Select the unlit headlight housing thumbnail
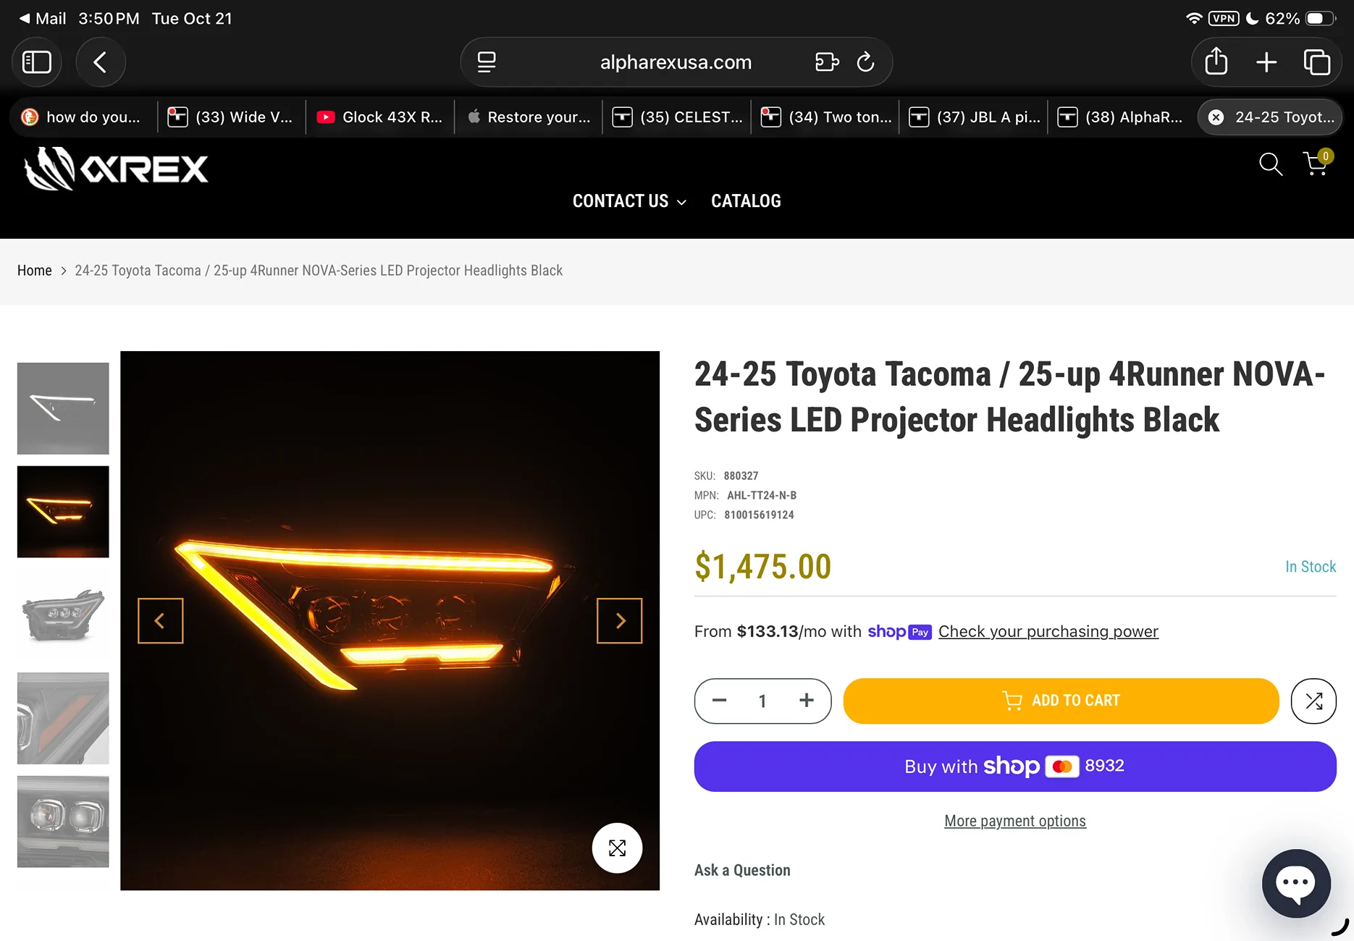The width and height of the screenshot is (1354, 941). (x=63, y=615)
